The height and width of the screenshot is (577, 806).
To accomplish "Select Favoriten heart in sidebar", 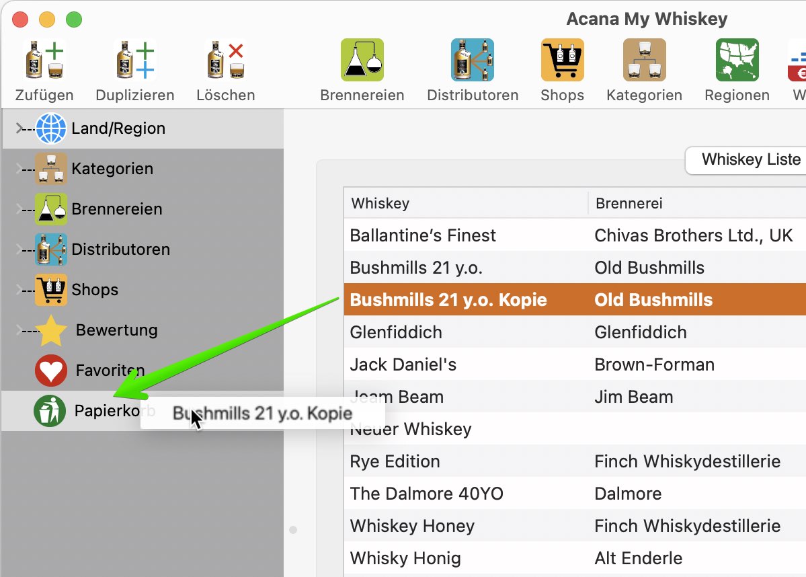I will [51, 371].
